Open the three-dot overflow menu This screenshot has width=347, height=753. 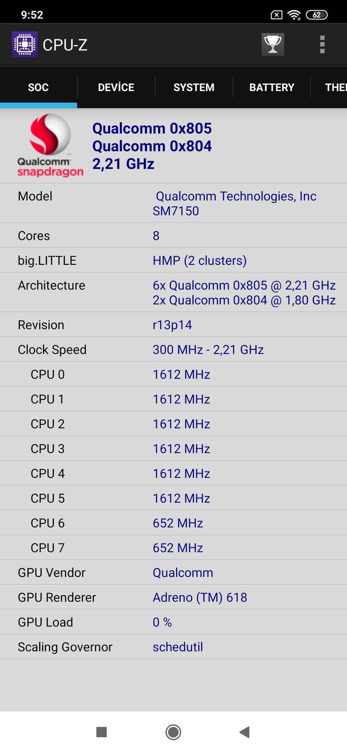click(322, 44)
